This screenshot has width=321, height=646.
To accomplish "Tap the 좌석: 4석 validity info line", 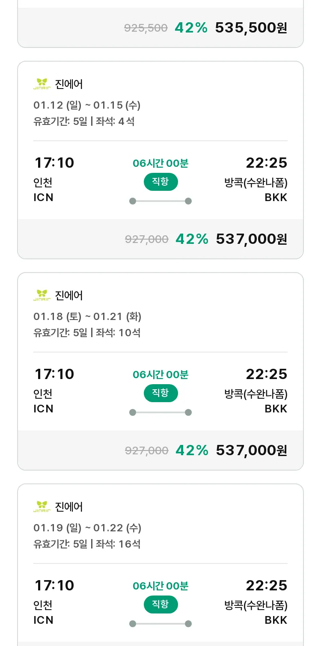I will (x=84, y=121).
